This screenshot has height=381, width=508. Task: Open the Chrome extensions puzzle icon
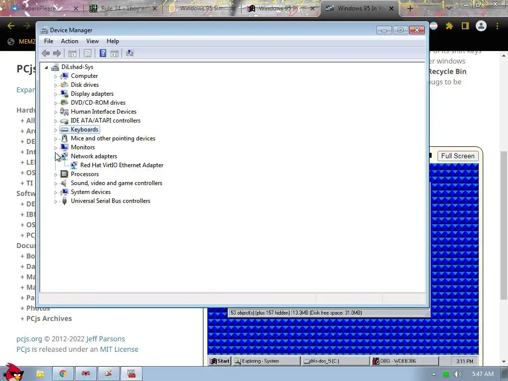pyautogui.click(x=449, y=26)
